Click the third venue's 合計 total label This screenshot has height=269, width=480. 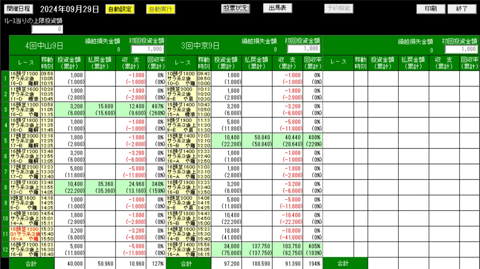[x=343, y=264]
